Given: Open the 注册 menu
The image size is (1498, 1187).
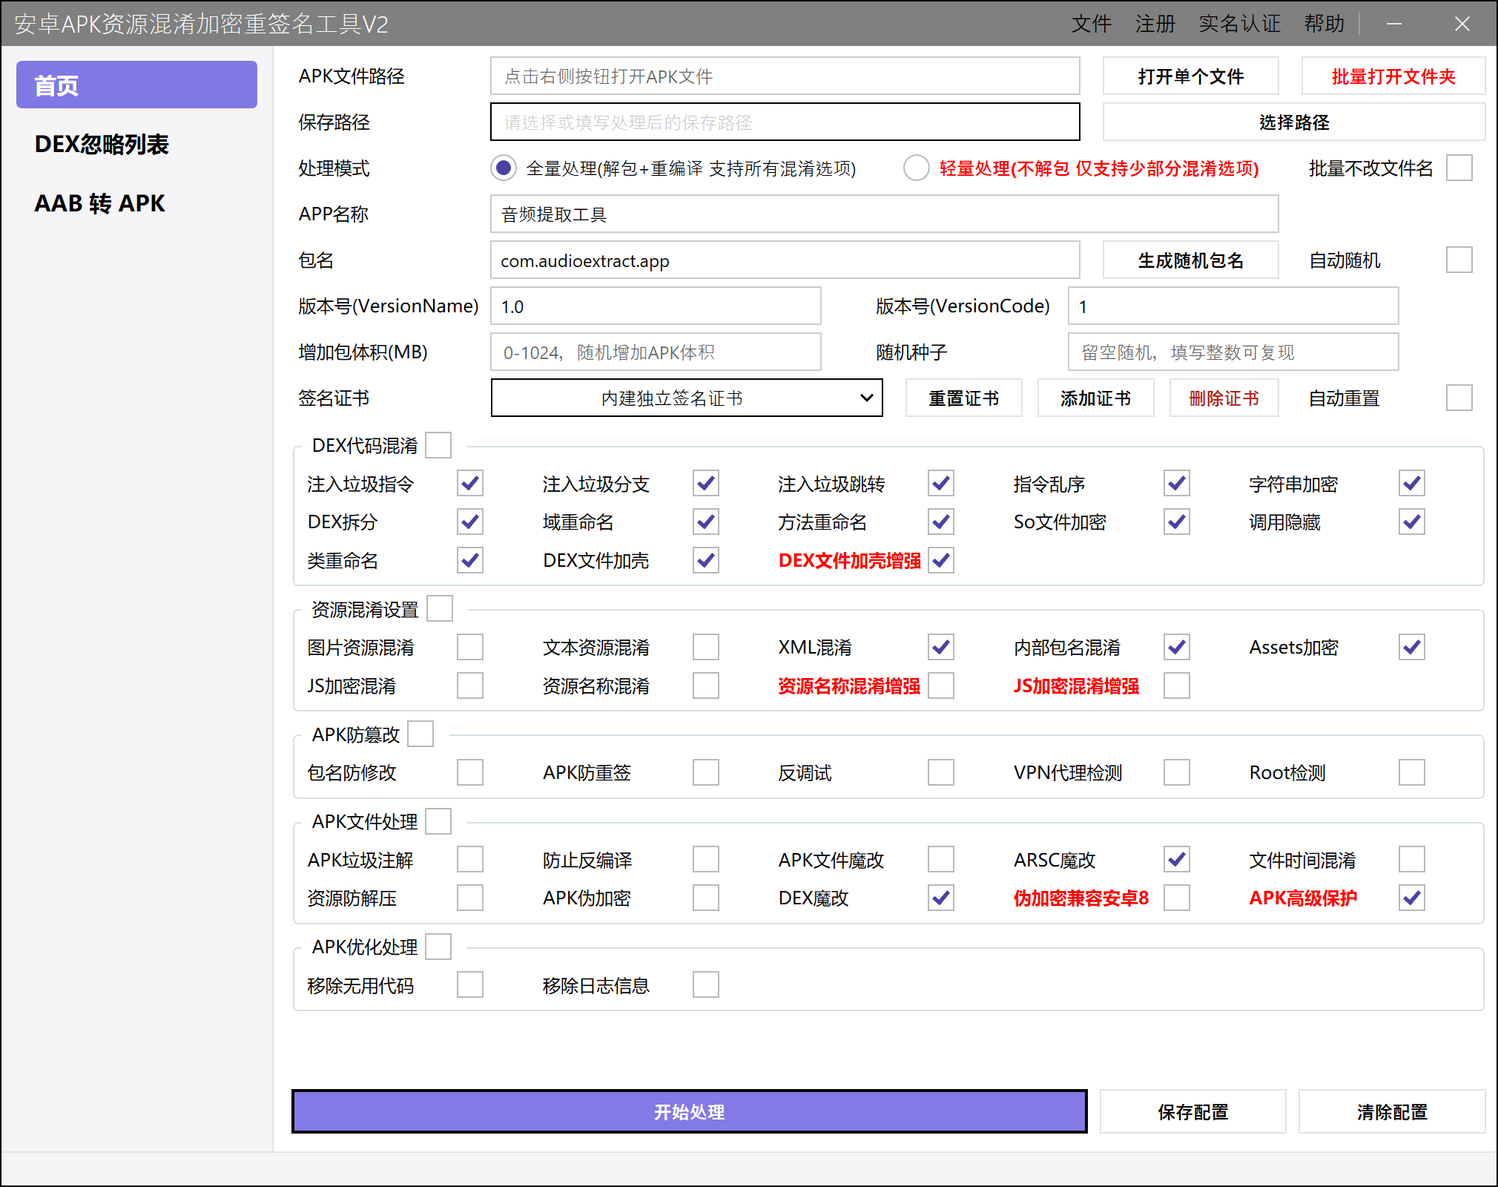Looking at the screenshot, I should (1155, 24).
